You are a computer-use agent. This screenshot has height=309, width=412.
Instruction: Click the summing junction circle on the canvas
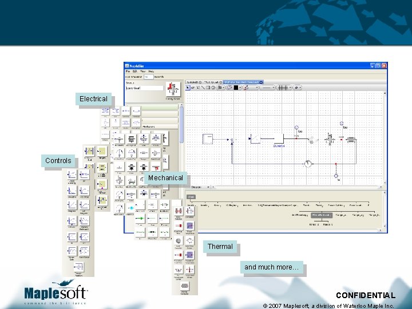(x=232, y=140)
